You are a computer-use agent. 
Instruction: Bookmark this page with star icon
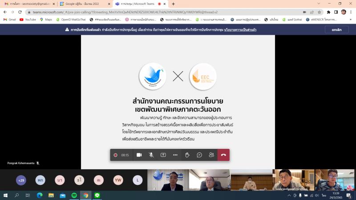click(320, 12)
